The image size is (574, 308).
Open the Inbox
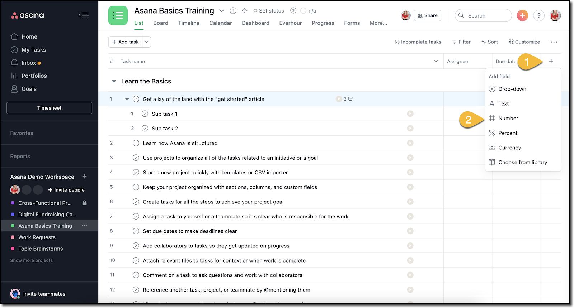click(x=28, y=63)
